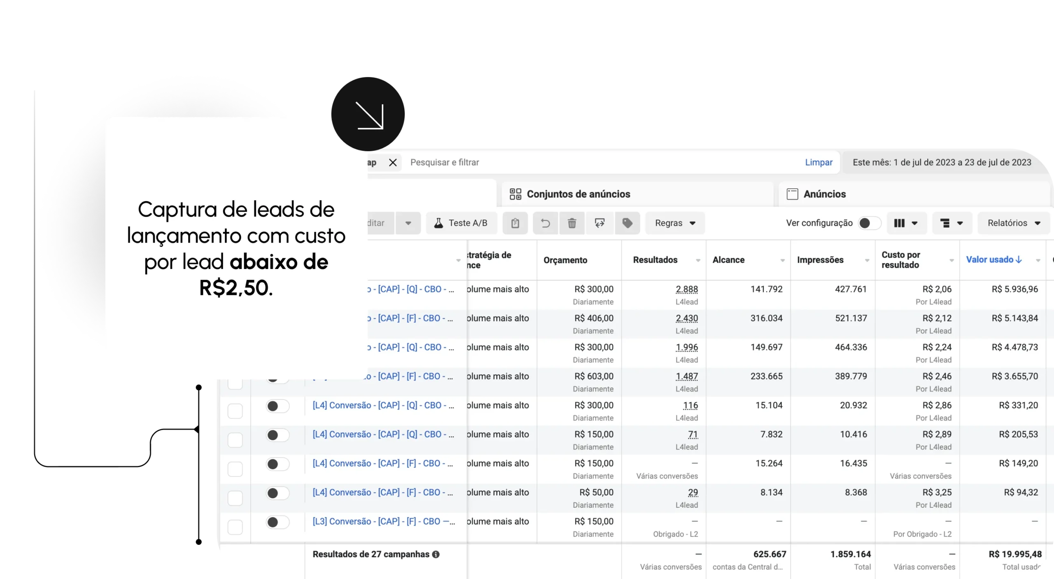Toggle the switch for the R$ 94,32 campaign
This screenshot has width=1054, height=579.
tap(277, 493)
